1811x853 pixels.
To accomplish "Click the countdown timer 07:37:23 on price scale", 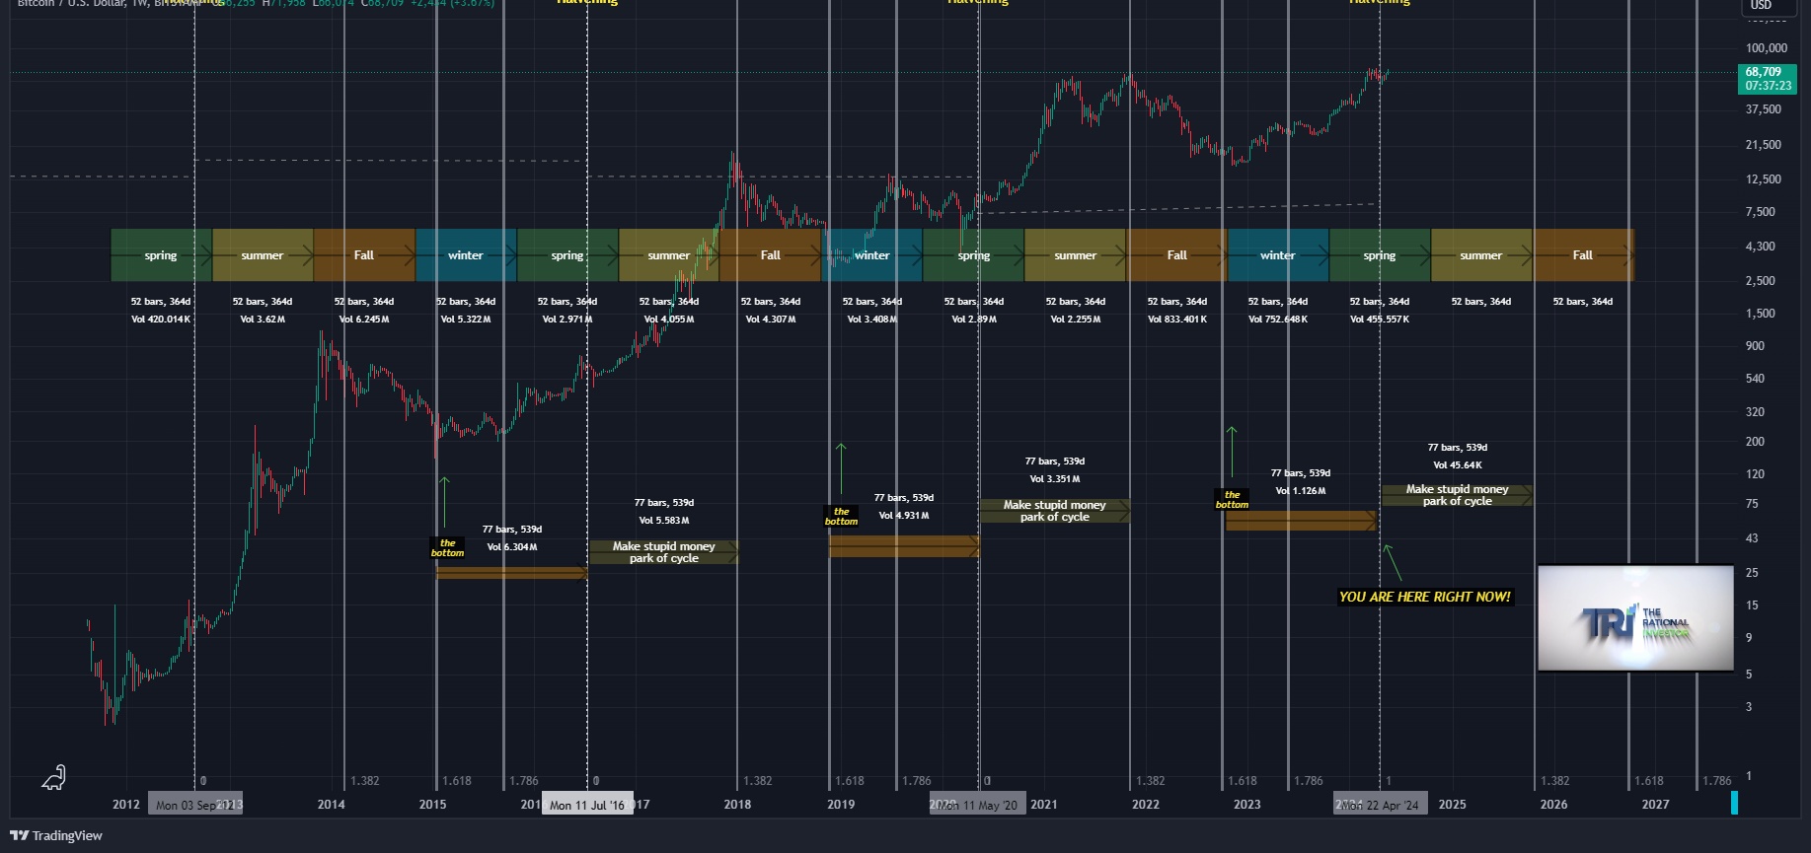I will 1768,84.
